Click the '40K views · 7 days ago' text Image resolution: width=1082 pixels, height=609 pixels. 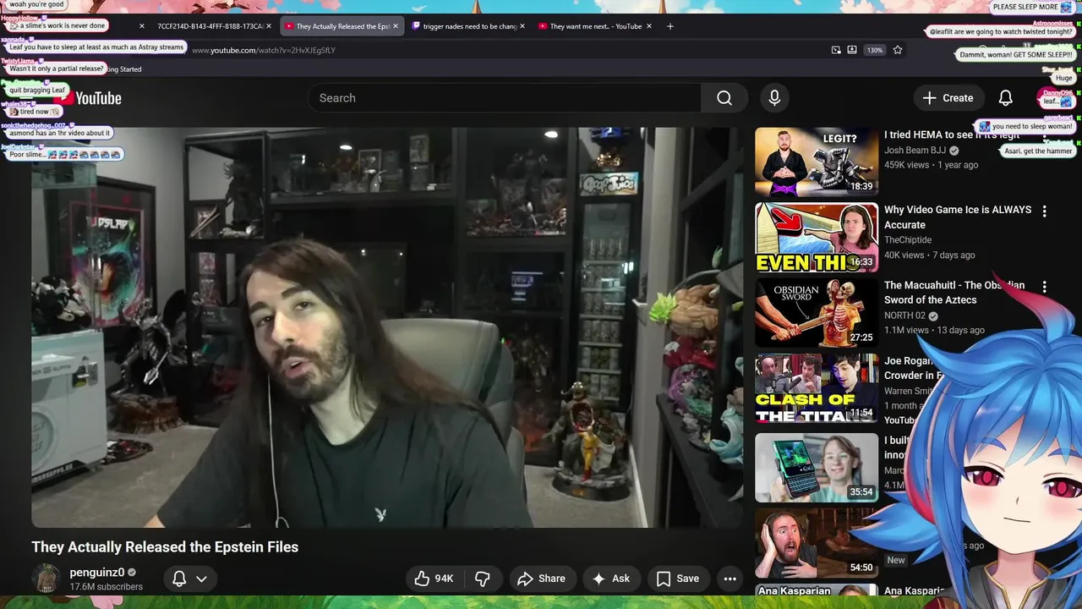(930, 255)
